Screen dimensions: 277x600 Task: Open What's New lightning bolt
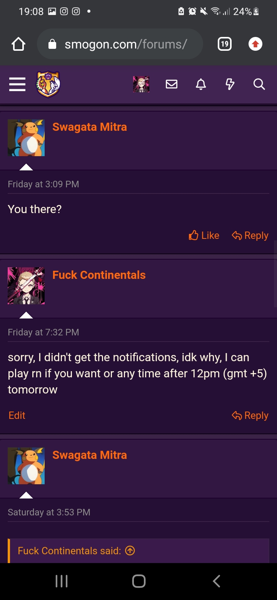point(230,84)
